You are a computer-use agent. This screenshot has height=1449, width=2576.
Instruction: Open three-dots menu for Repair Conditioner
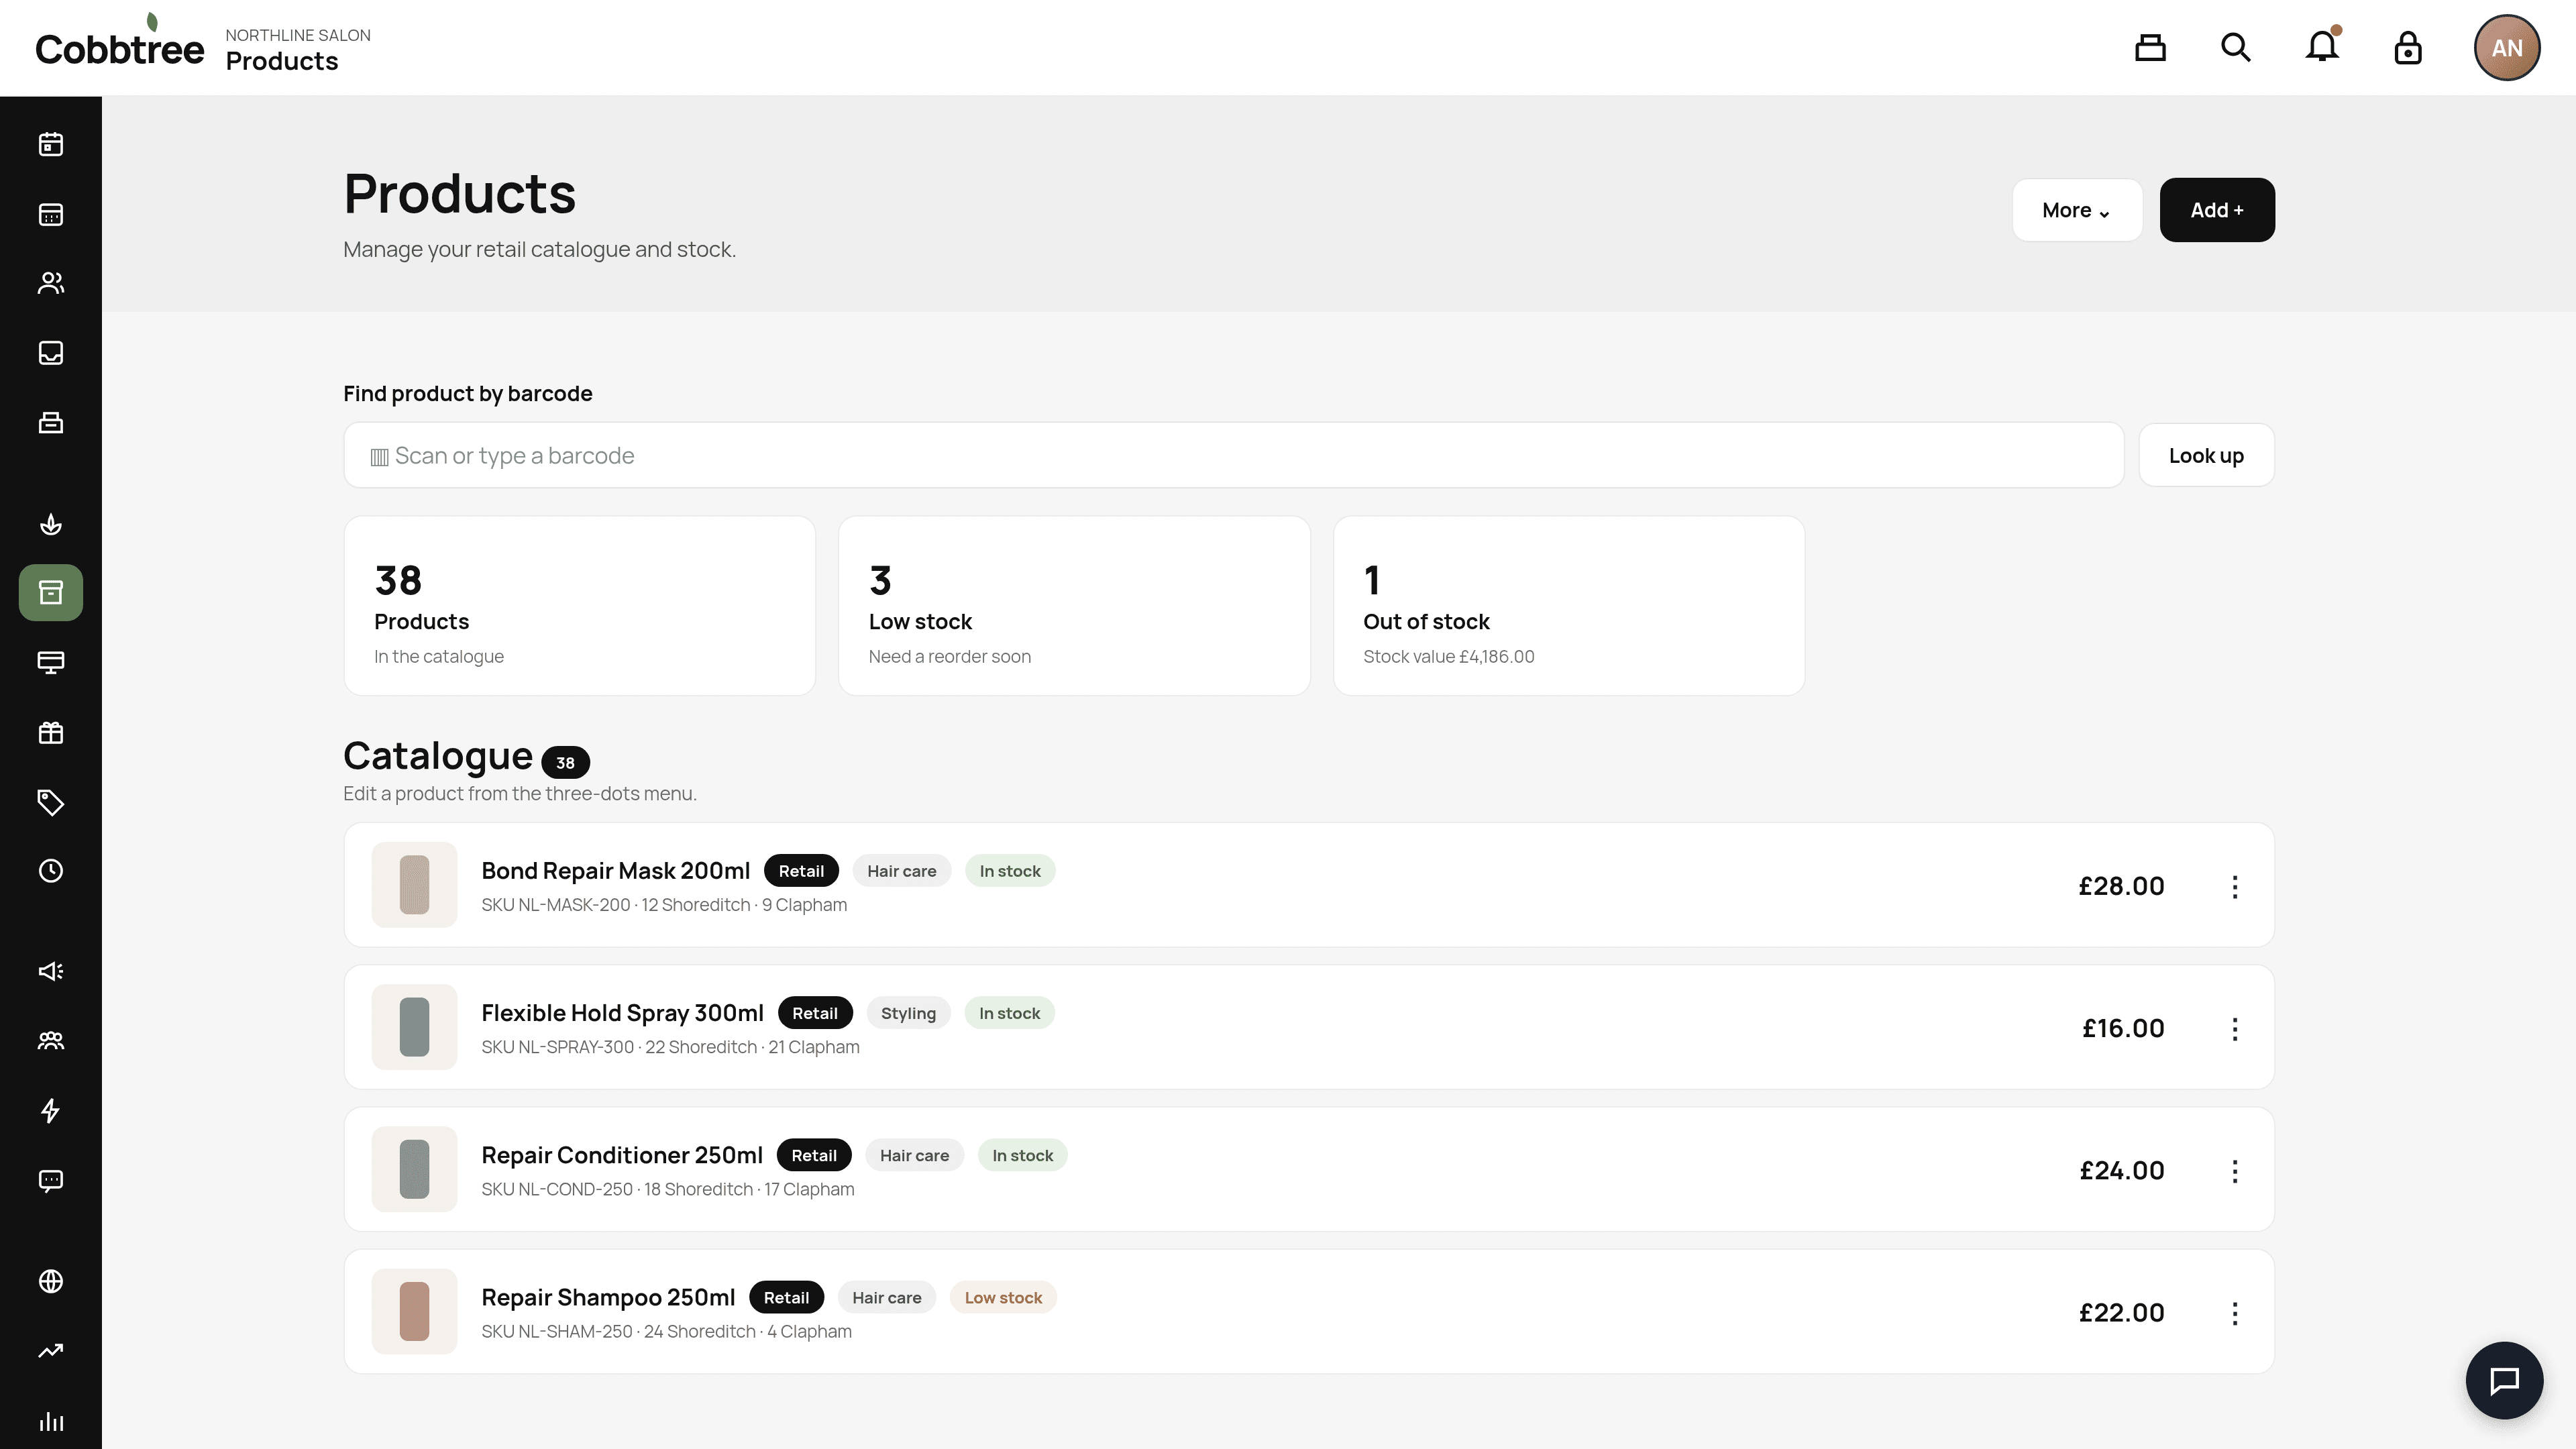[x=2235, y=1170]
